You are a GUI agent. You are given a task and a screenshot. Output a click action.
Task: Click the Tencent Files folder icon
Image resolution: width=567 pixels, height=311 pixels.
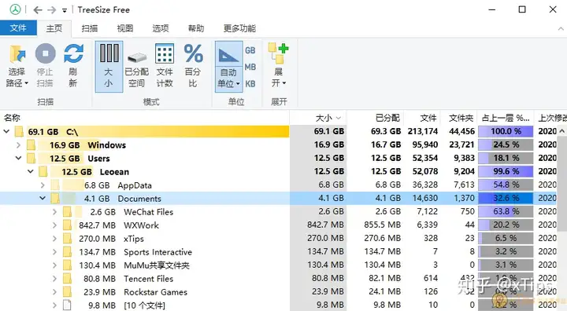pos(67,279)
